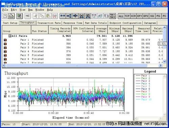169x128 pixels.
Task: Toggle the TCP filter button
Action: [x=127, y=16]
